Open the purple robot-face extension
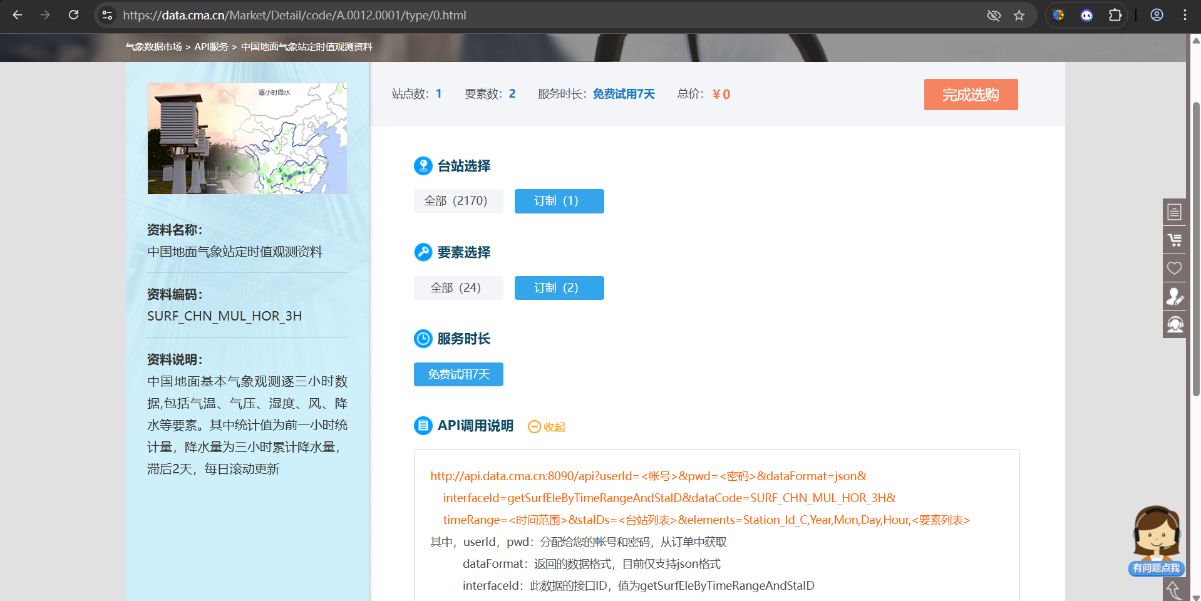 pyautogui.click(x=1087, y=15)
